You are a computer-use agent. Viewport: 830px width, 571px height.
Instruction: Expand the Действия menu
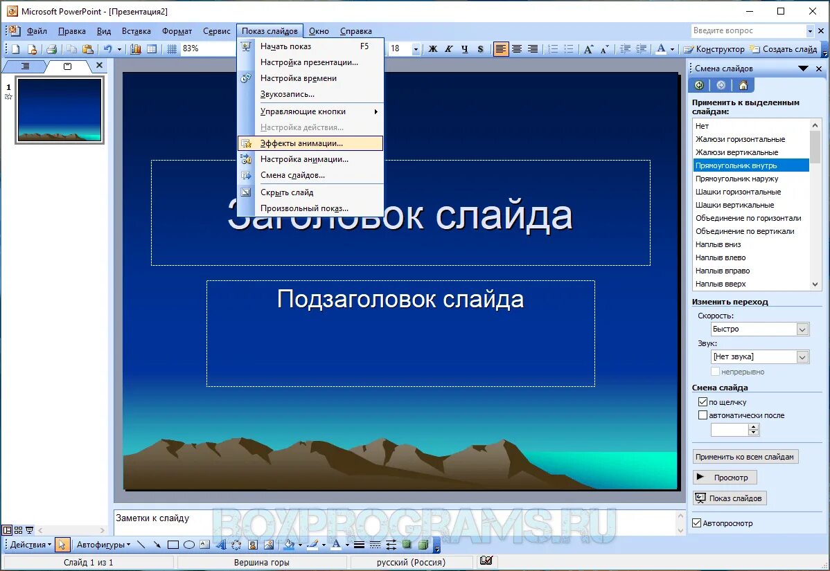coord(30,545)
